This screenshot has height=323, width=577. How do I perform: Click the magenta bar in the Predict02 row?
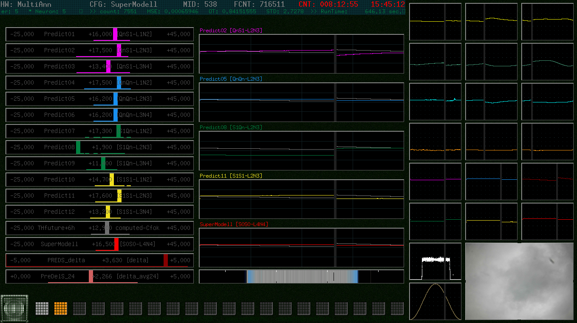tap(119, 50)
